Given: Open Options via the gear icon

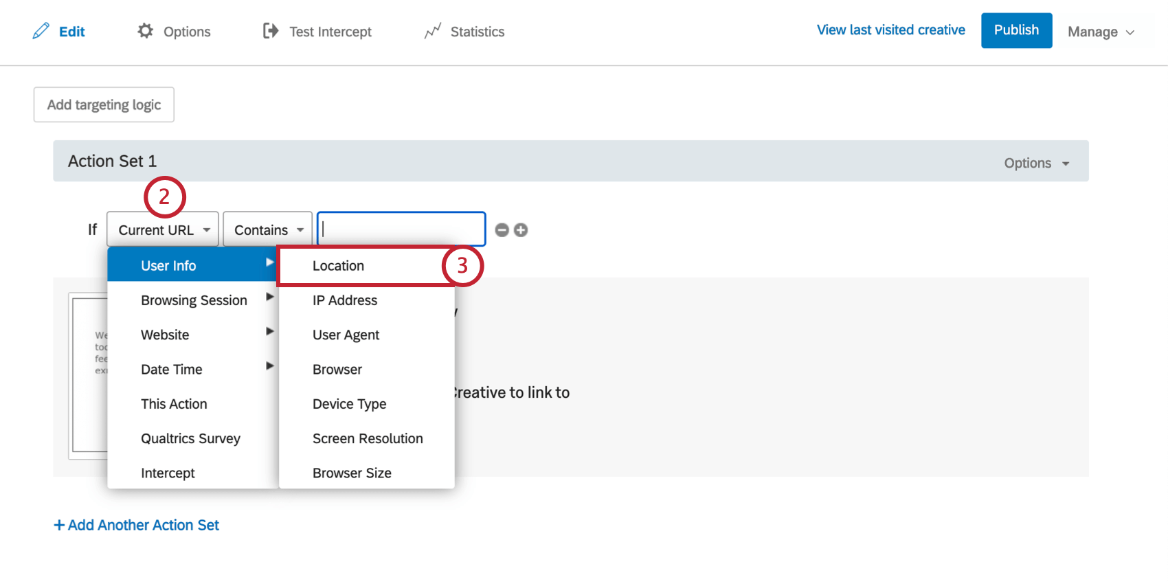Looking at the screenshot, I should [x=145, y=31].
